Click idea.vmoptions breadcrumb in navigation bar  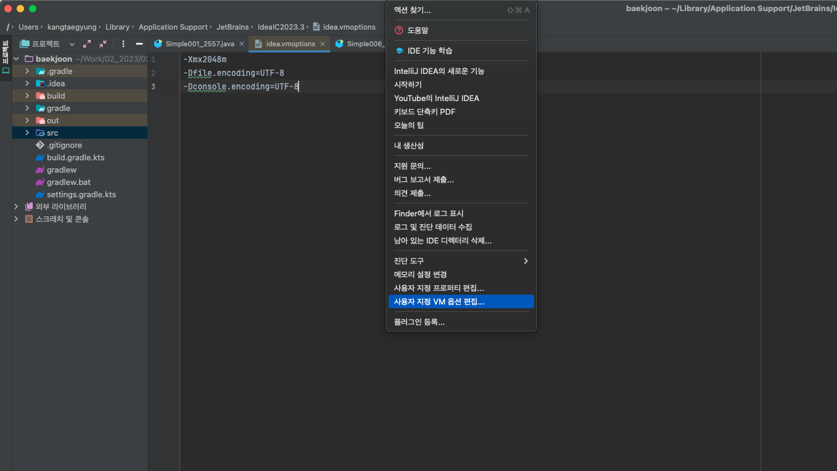(344, 27)
